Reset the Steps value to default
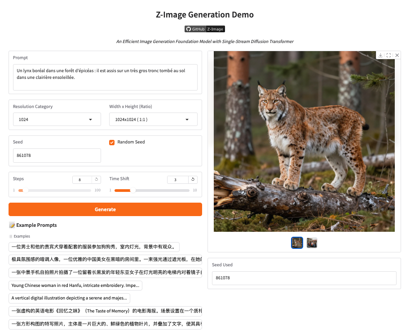The image size is (406, 334). point(96,179)
